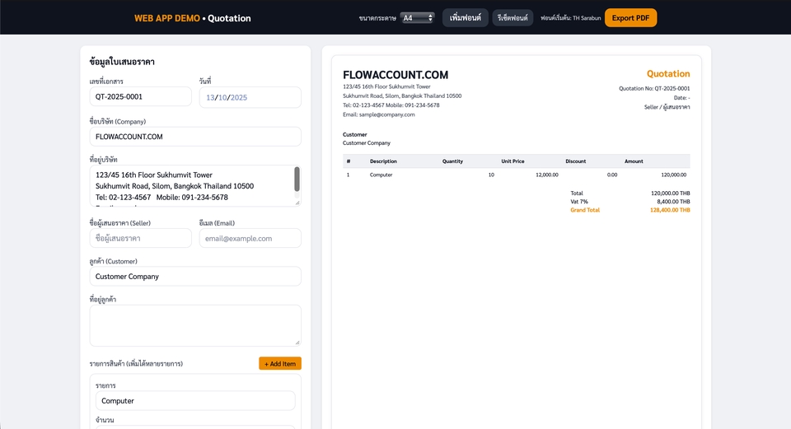Click the เพิ่มฟอนต์ button
This screenshot has height=429, width=791.
coord(465,17)
